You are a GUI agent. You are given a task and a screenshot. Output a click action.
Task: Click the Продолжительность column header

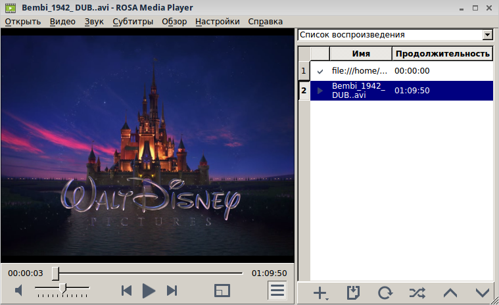pos(442,54)
